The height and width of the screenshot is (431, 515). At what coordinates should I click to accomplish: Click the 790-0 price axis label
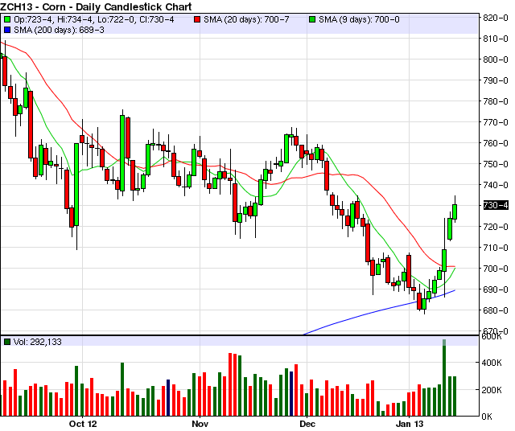496,80
